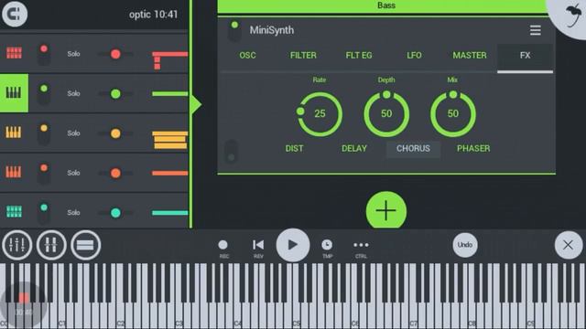586x329 pixels.
Task: Click the Depth knob showing 50
Action: 386,113
